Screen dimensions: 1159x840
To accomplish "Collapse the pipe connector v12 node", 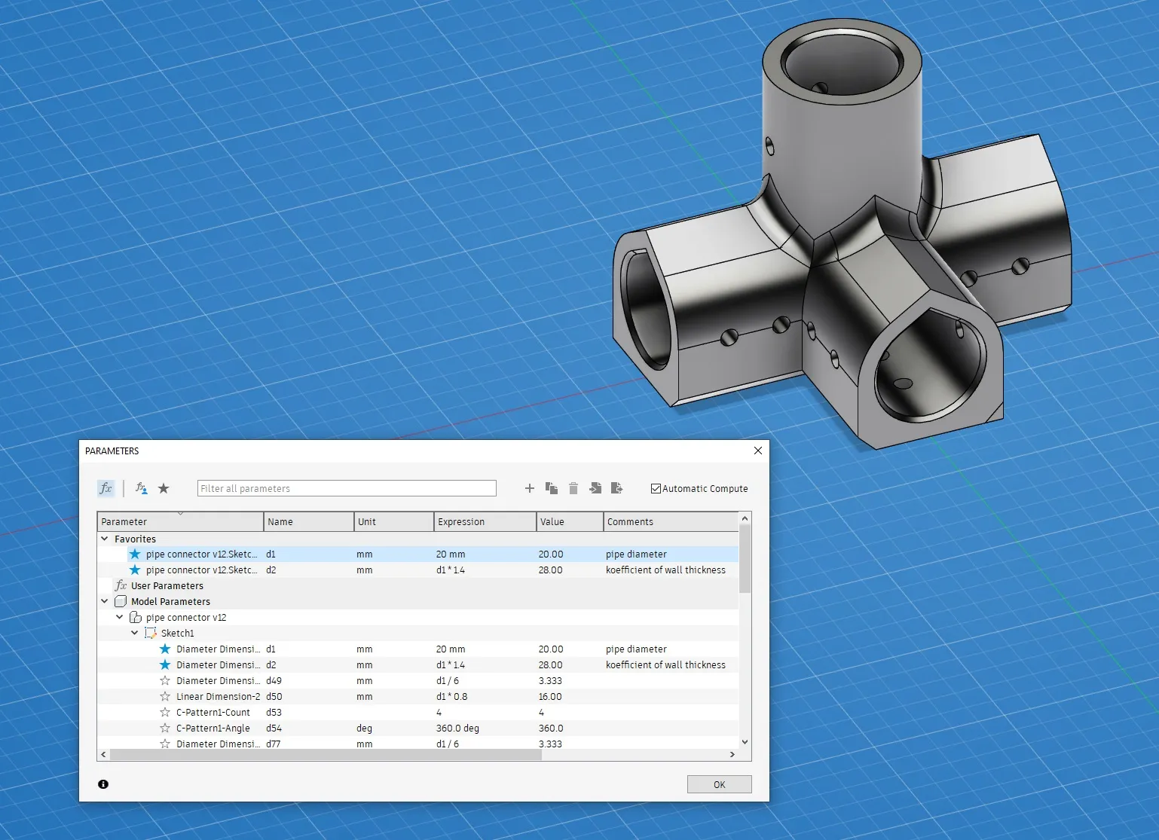I will pyautogui.click(x=120, y=617).
